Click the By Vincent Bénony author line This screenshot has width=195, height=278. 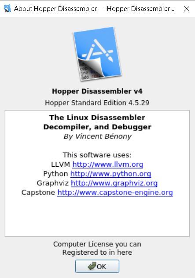[x=97, y=136]
